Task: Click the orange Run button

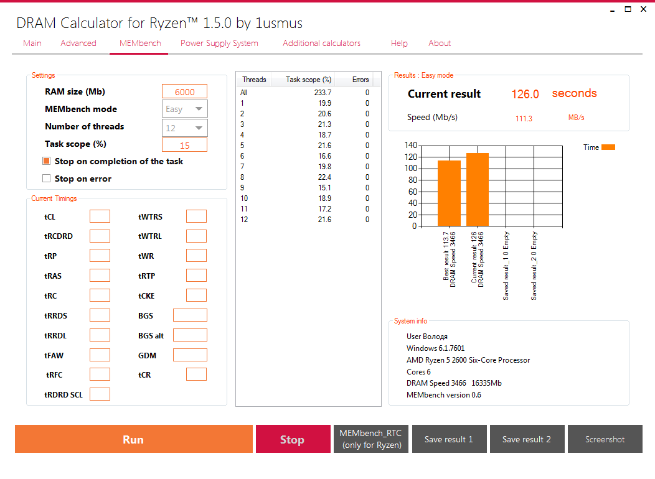Action: (134, 439)
